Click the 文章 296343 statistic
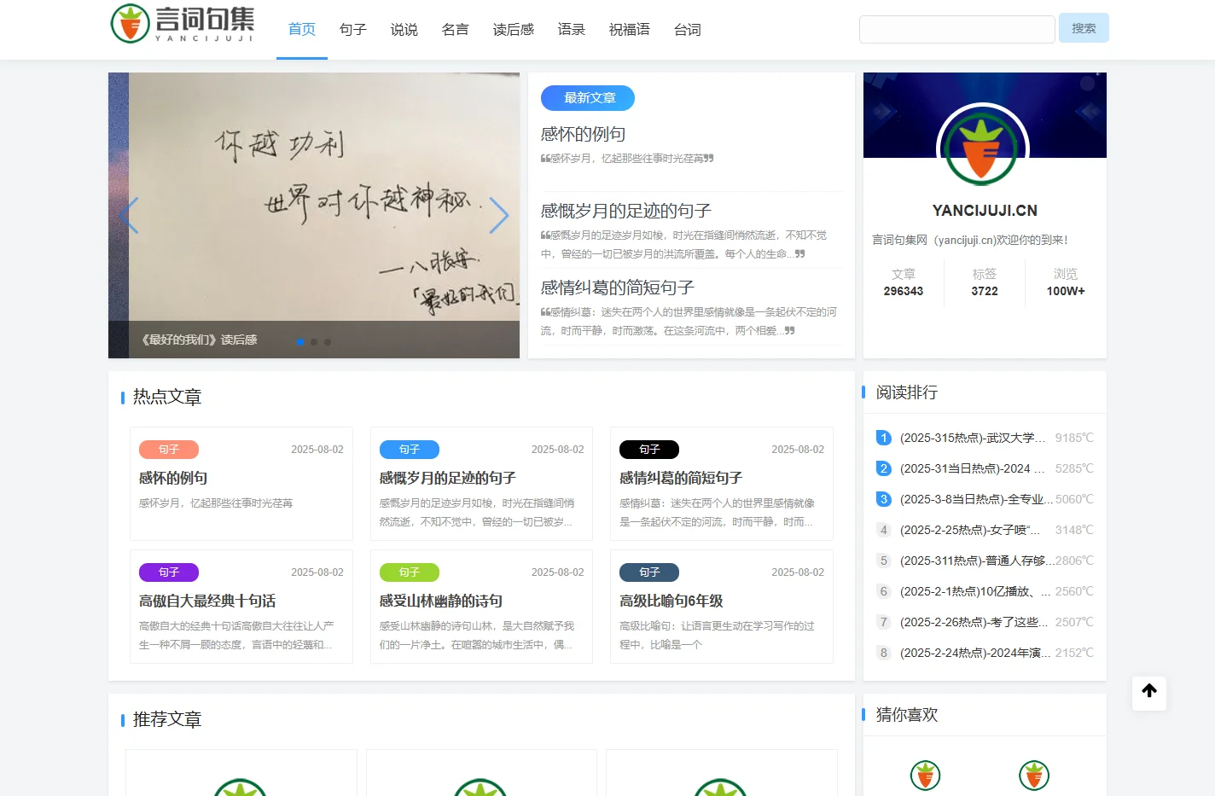The height and width of the screenshot is (796, 1215). tap(904, 282)
